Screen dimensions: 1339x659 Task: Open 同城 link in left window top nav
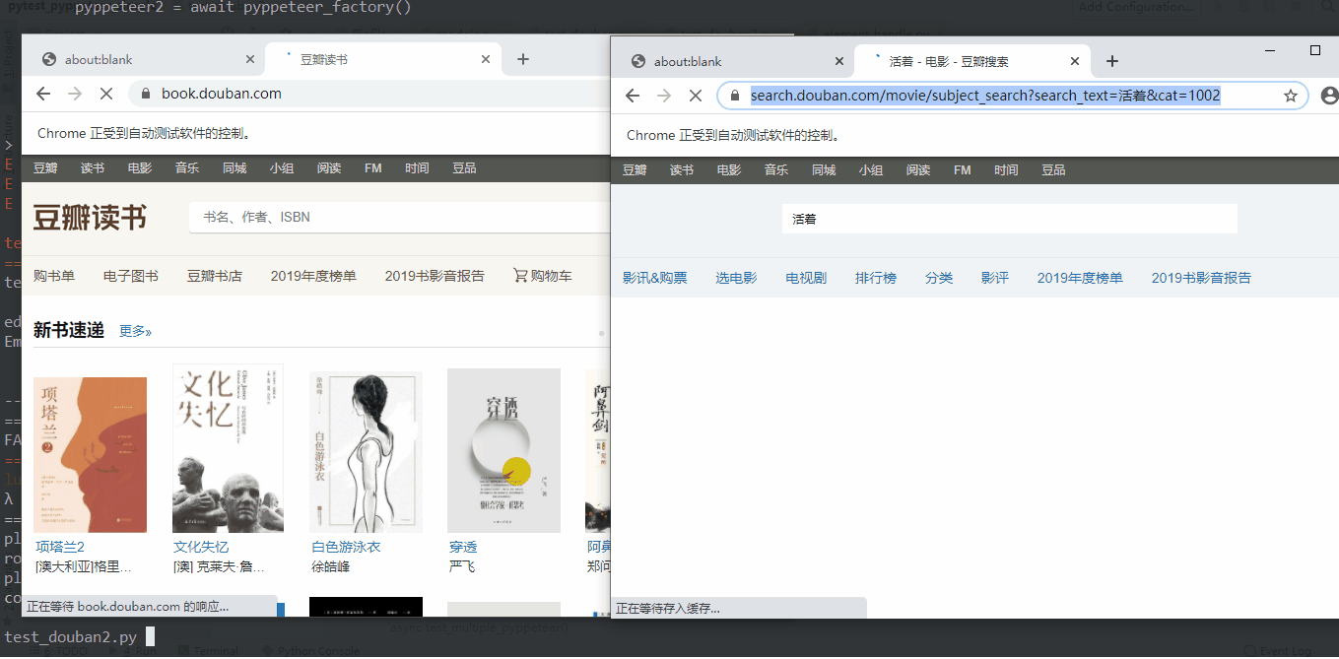[x=234, y=168]
